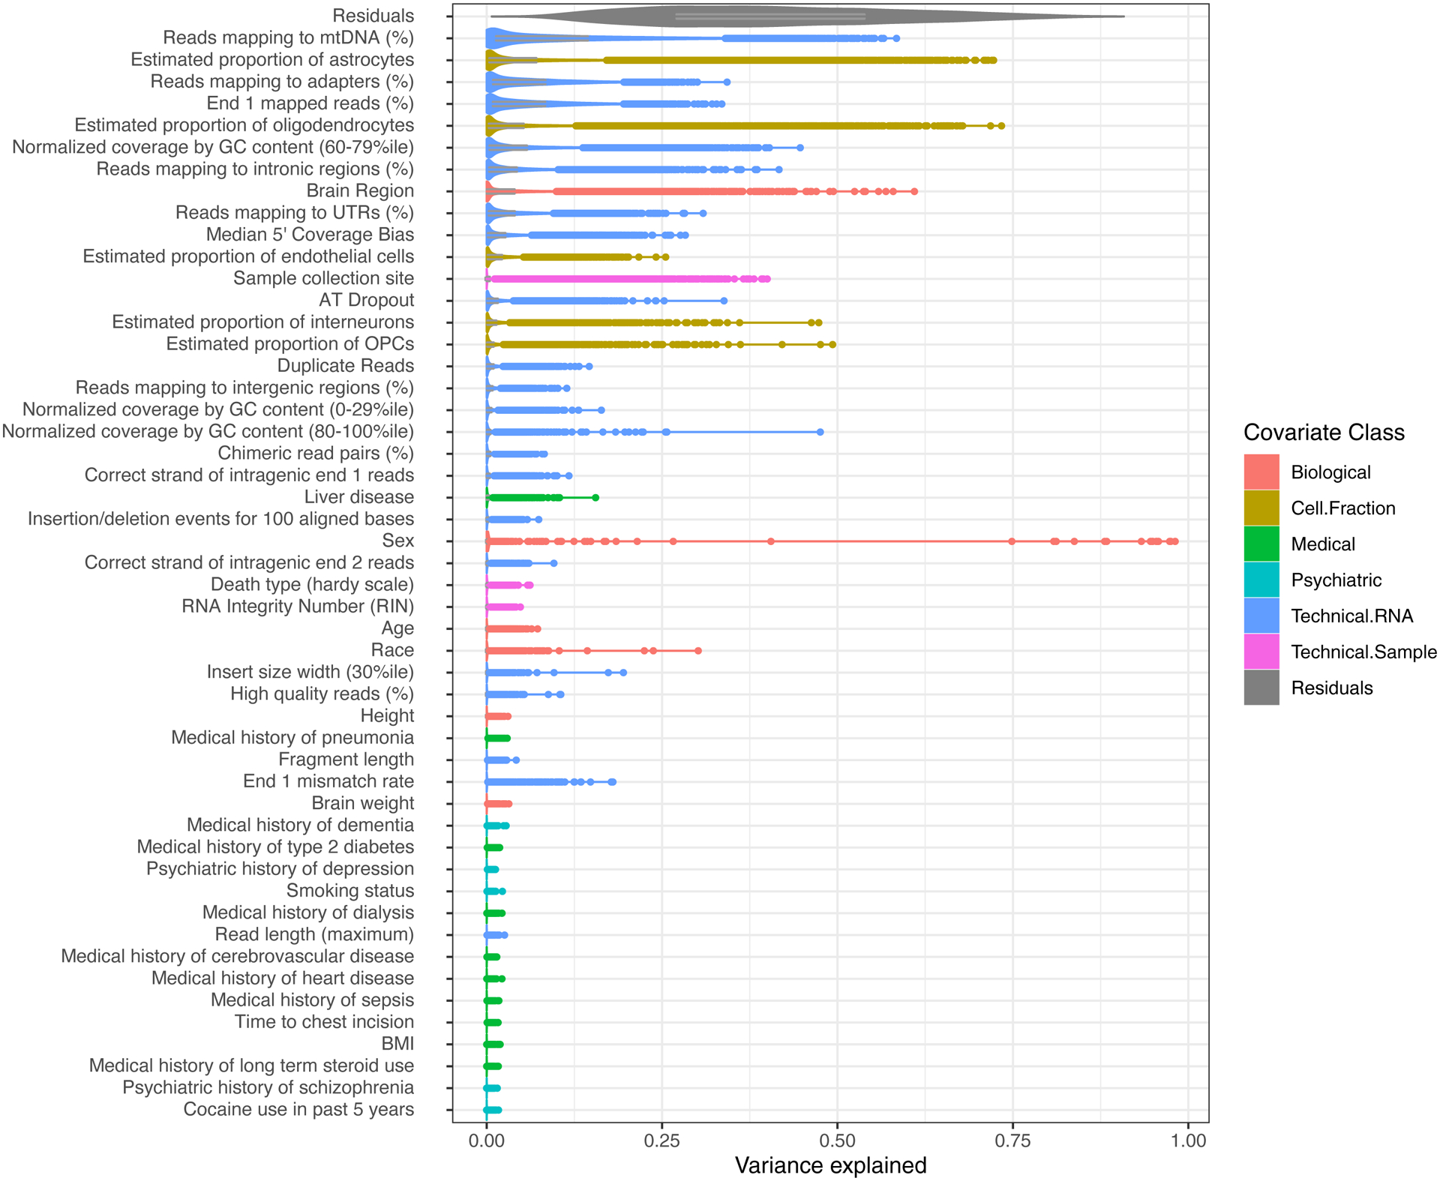Click the 'Sex' row label
The width and height of the screenshot is (1440, 1181).
(x=398, y=541)
